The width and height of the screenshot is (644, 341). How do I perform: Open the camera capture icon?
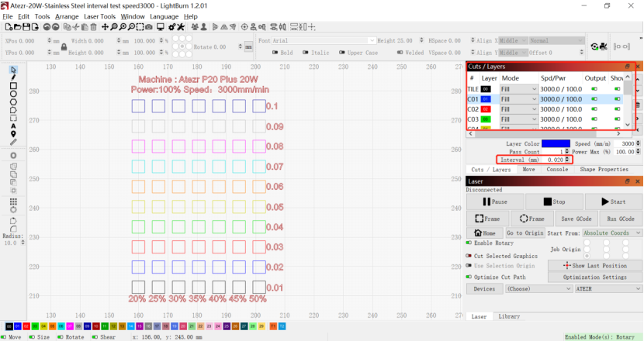click(x=149, y=27)
